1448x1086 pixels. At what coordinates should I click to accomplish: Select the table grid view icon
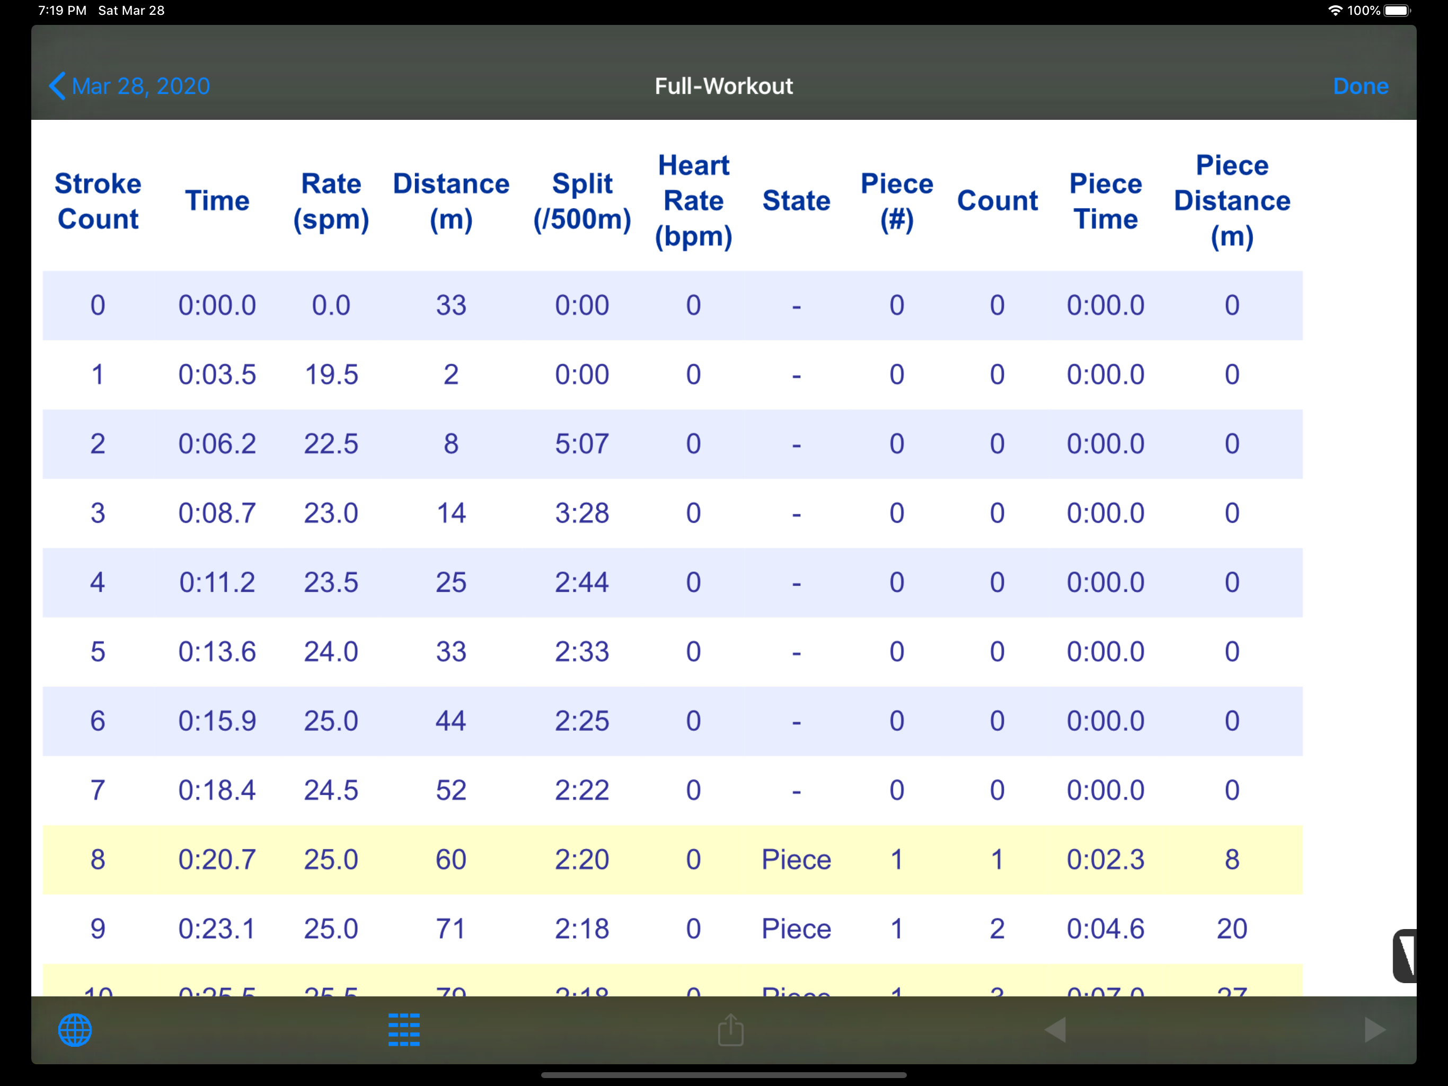(x=404, y=1030)
